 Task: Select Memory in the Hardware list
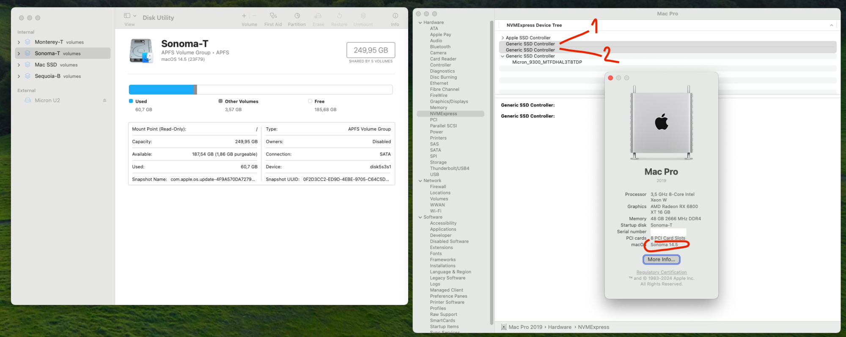tap(438, 107)
